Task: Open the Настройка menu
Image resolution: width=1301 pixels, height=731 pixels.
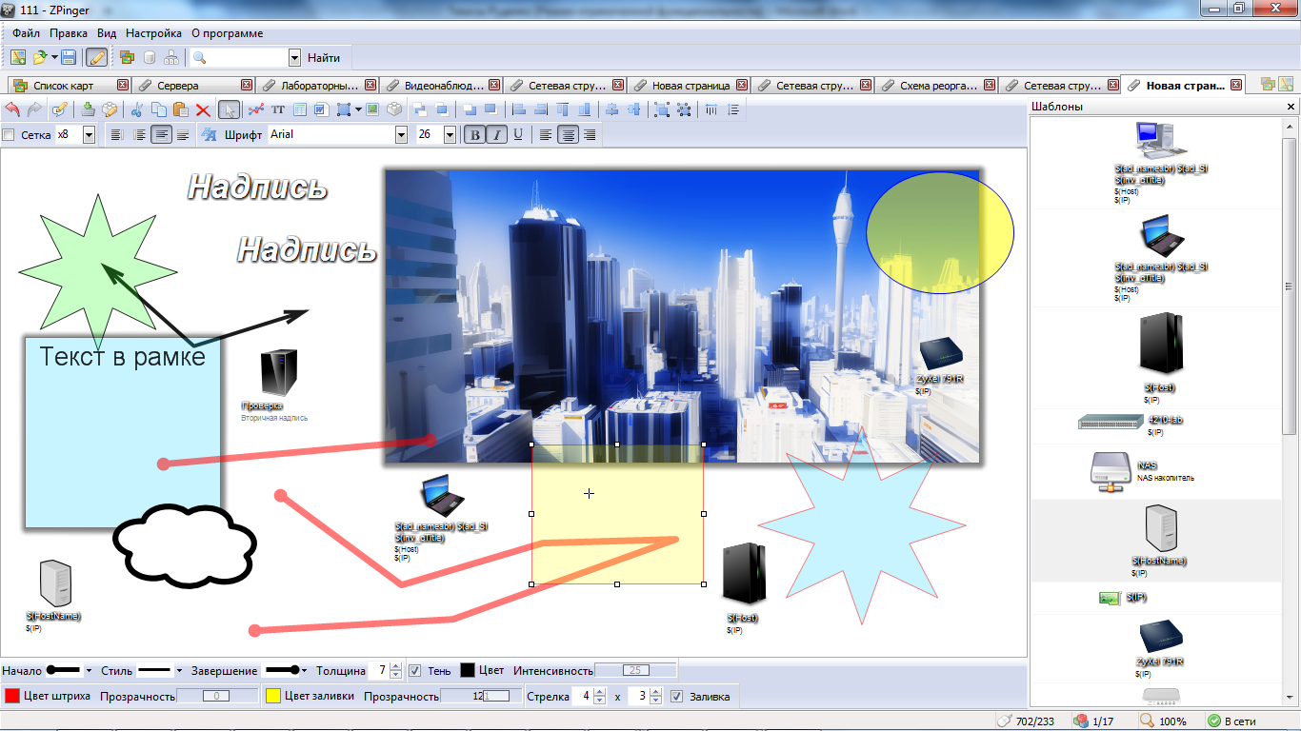Action: click(153, 32)
